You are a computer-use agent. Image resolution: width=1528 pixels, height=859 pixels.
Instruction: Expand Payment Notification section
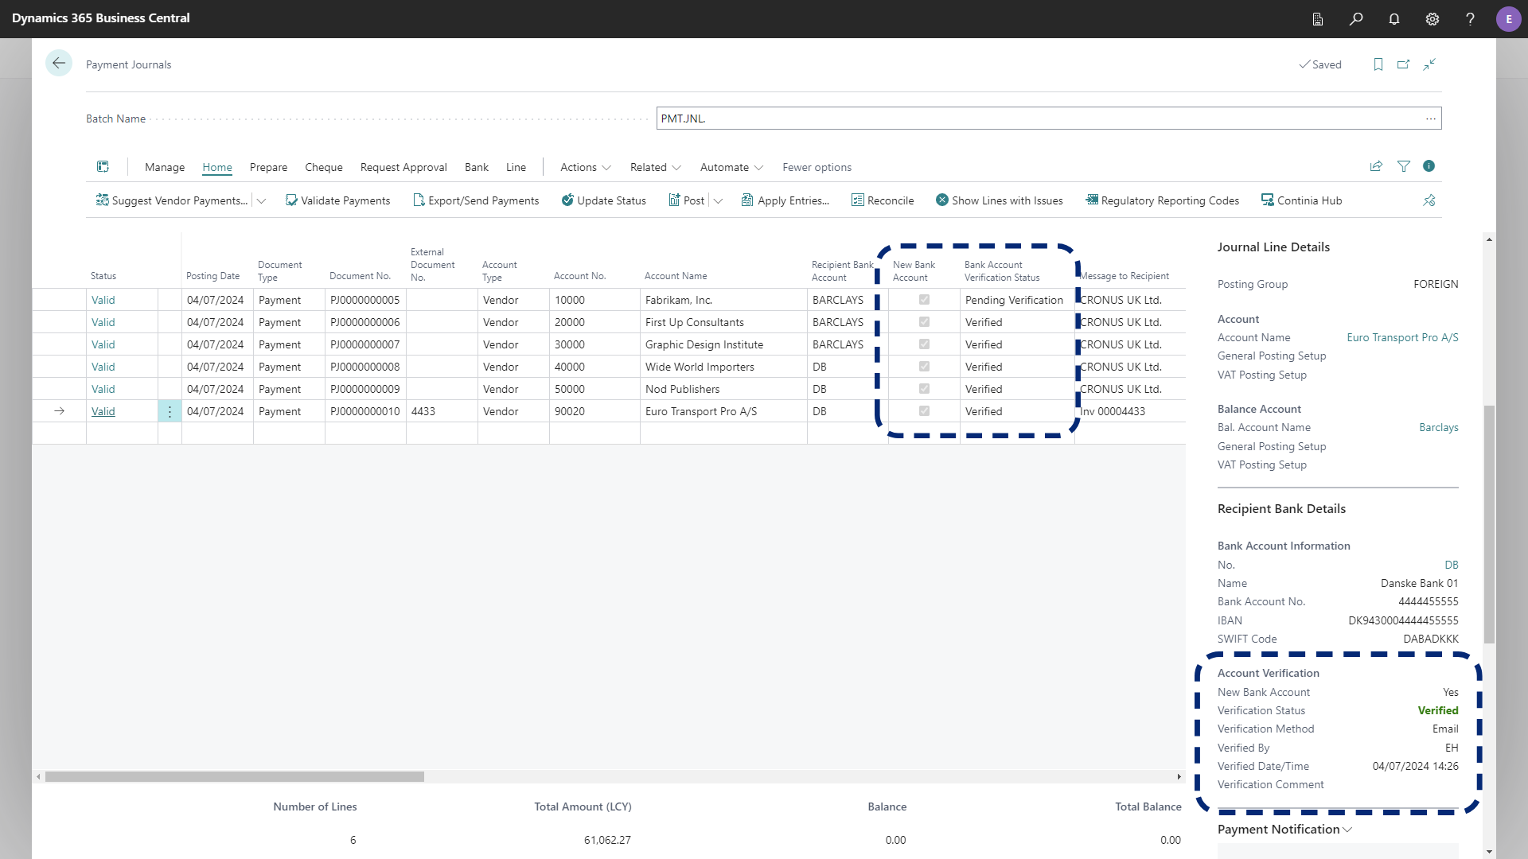click(x=1284, y=829)
